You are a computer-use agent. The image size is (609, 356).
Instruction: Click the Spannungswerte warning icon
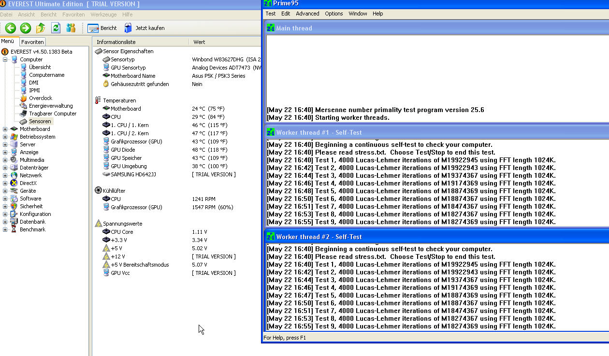99,224
